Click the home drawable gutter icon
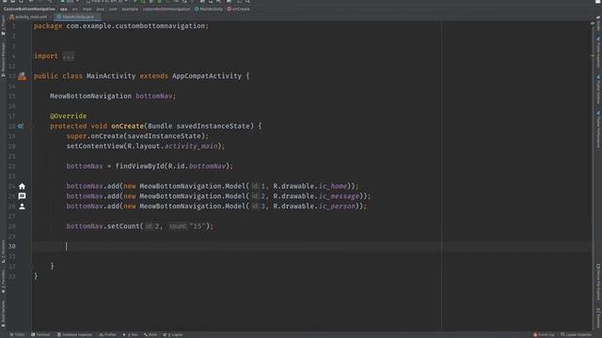 click(22, 186)
